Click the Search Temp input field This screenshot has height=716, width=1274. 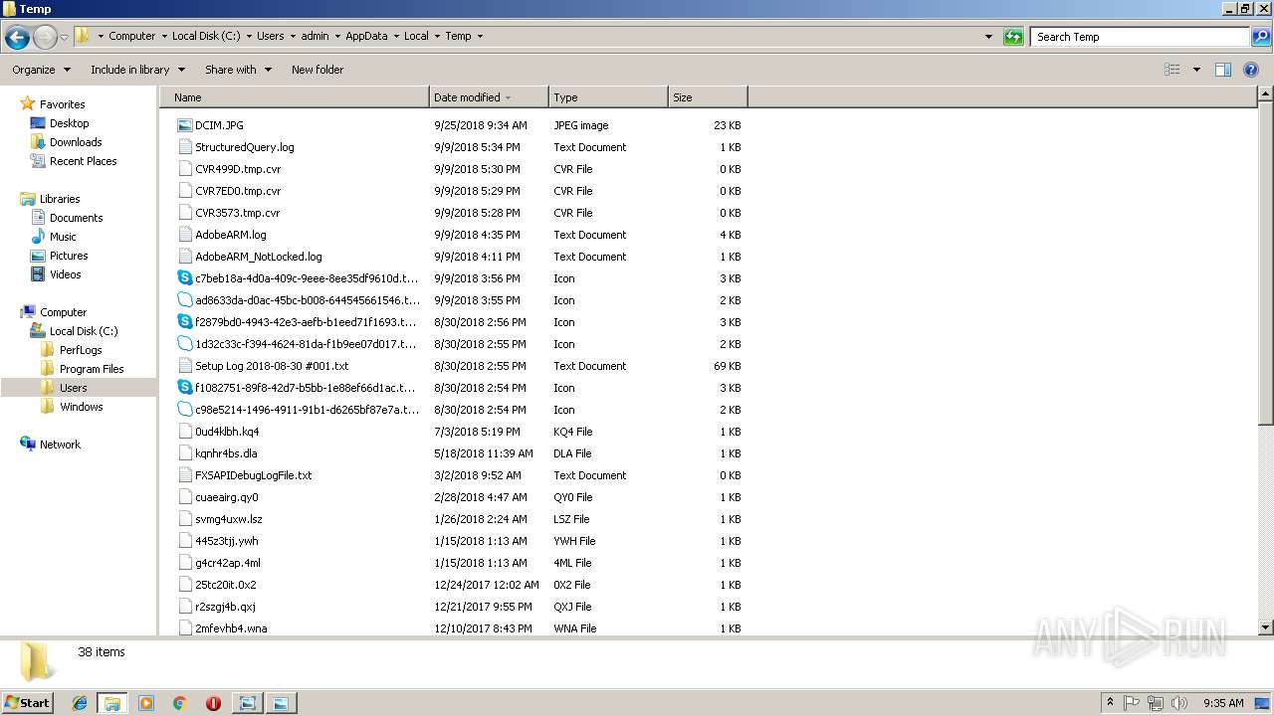[x=1140, y=37]
